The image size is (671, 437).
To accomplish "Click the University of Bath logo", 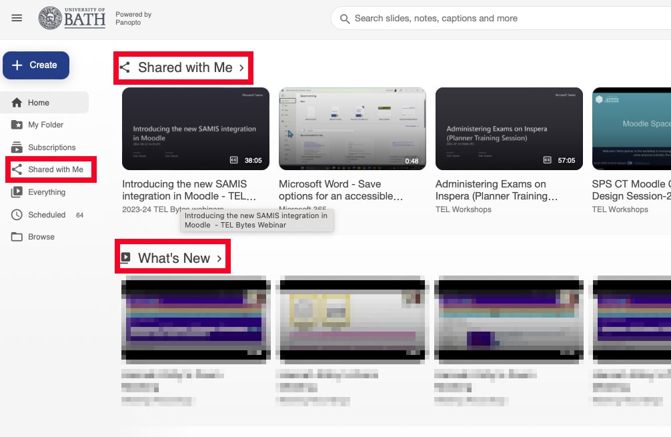I will coord(72,18).
